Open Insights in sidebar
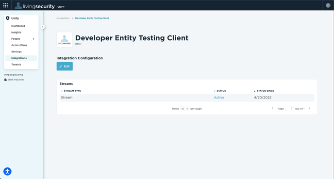Viewport: 334px width, 179px height. (x=16, y=33)
